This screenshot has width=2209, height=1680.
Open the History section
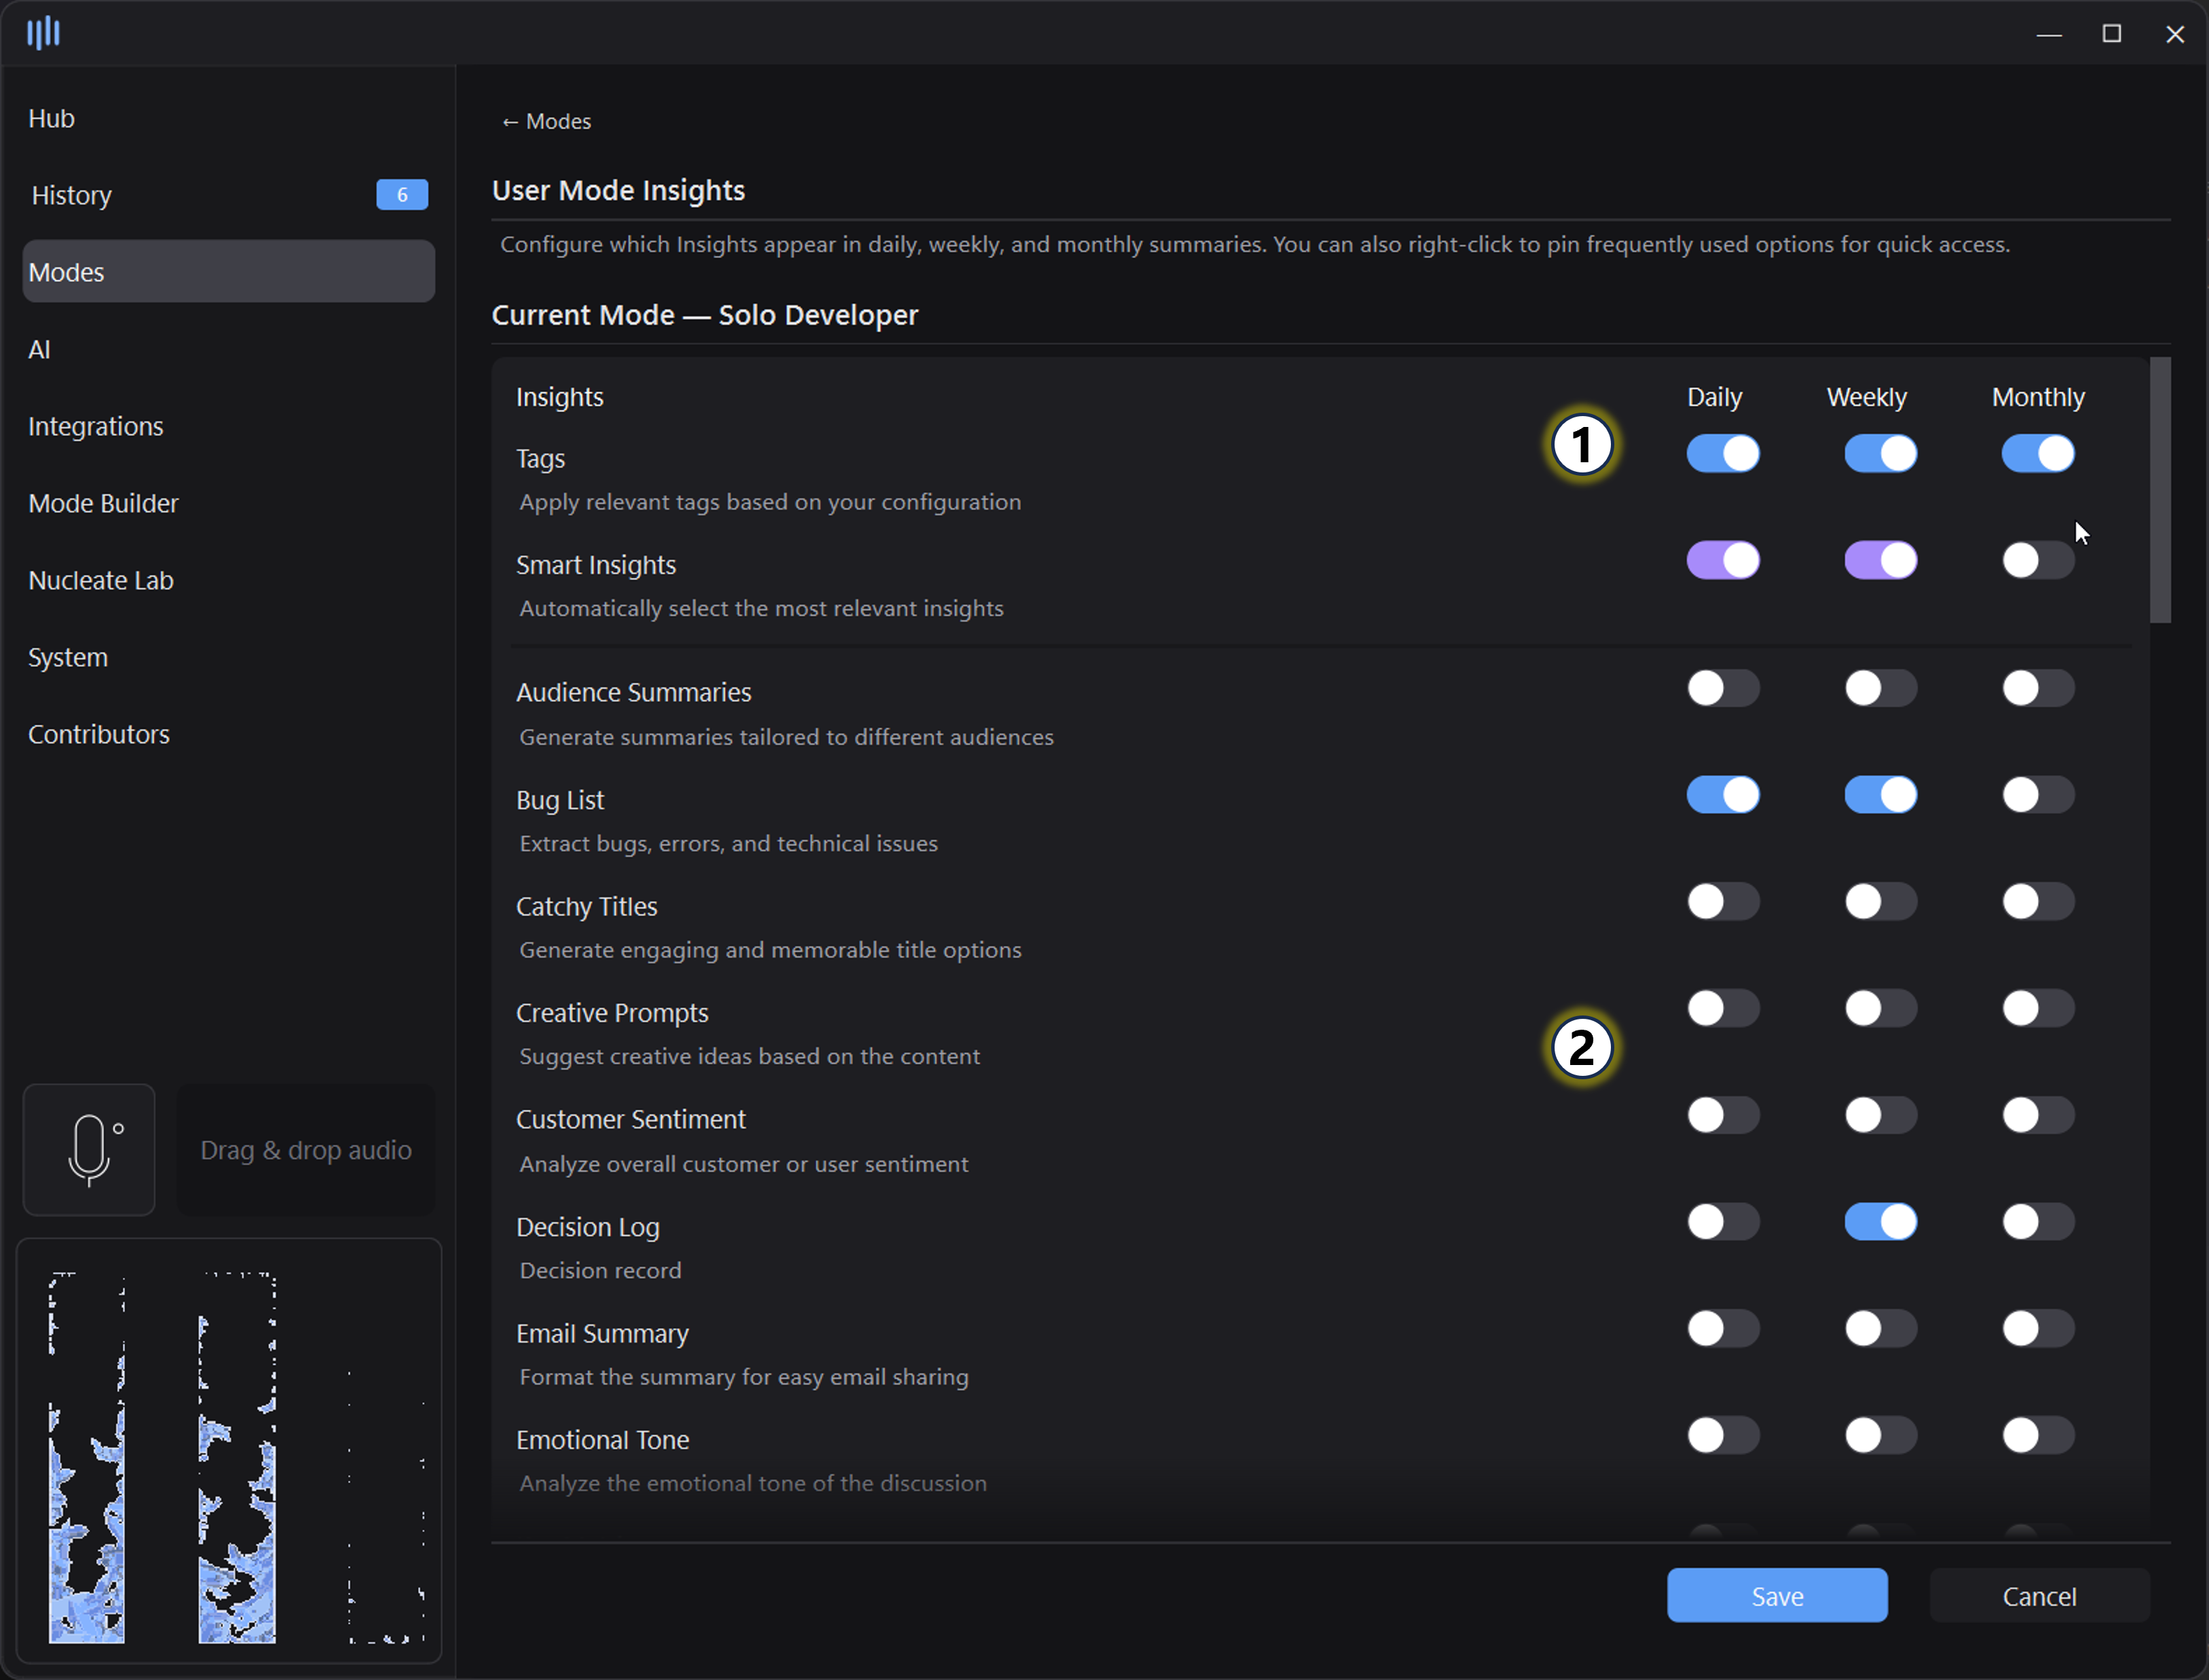tap(229, 195)
